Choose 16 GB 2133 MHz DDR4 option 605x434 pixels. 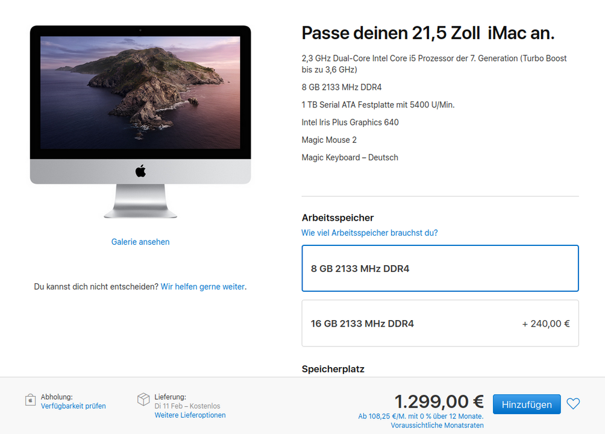click(x=440, y=323)
